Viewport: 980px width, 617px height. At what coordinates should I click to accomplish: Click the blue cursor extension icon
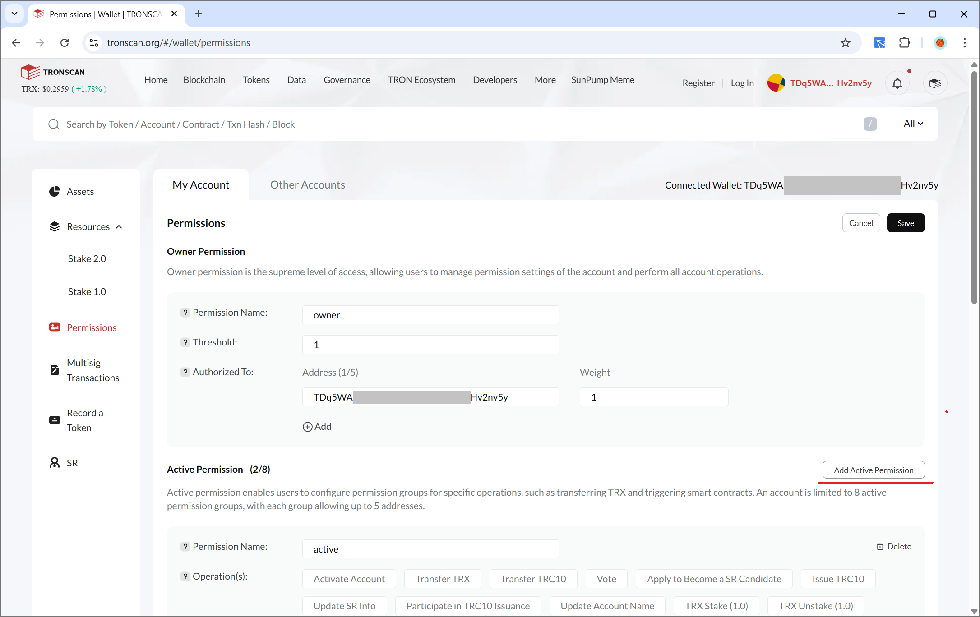[x=879, y=43]
